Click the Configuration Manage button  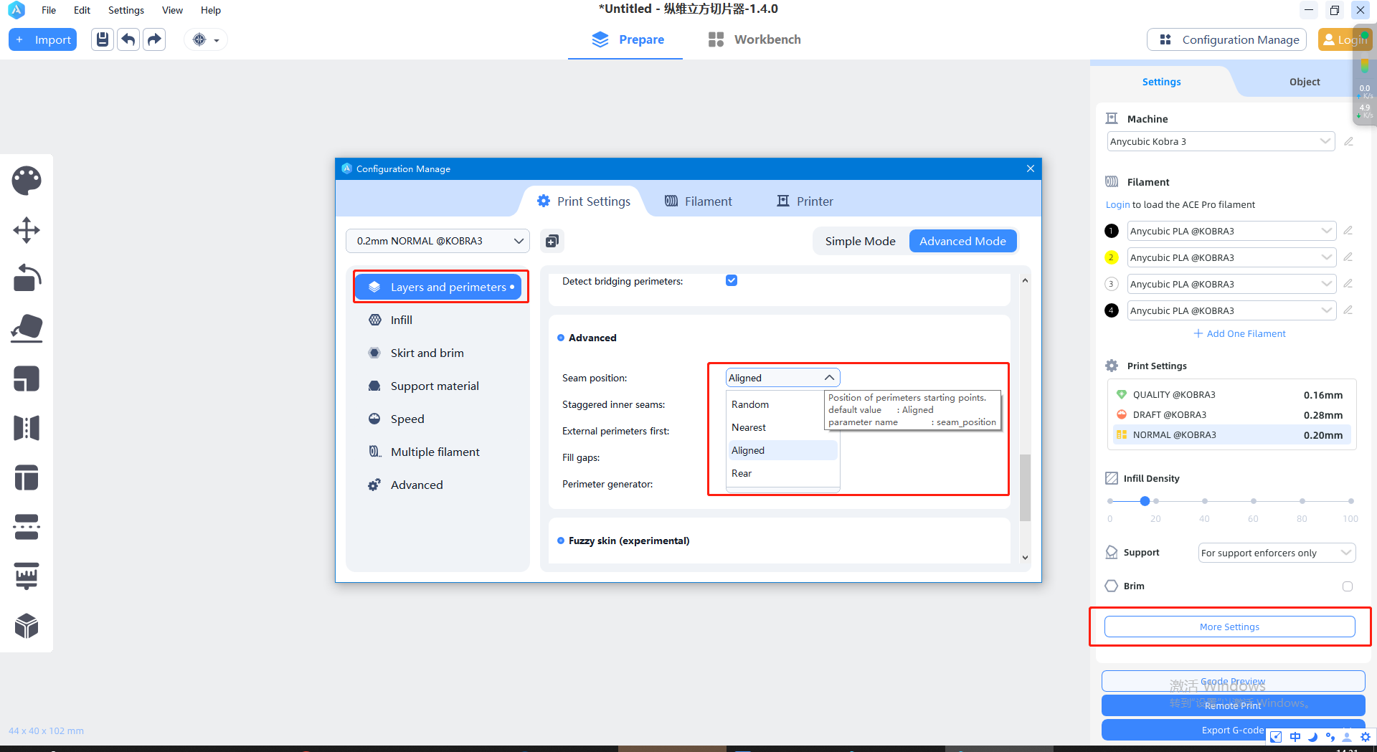coord(1227,39)
